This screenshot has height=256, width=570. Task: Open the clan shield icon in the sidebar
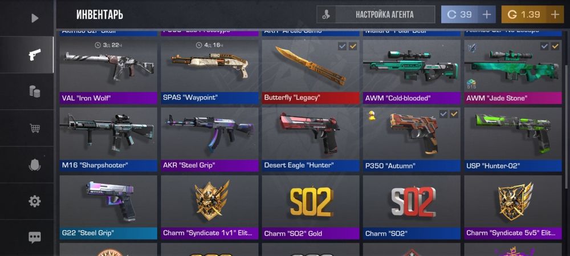(x=35, y=165)
